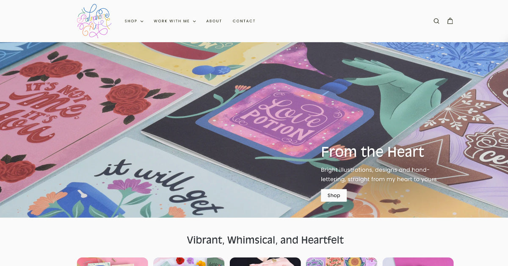The height and width of the screenshot is (266, 508).
Task: Click the Palindrome Art logo
Action: coord(94,21)
